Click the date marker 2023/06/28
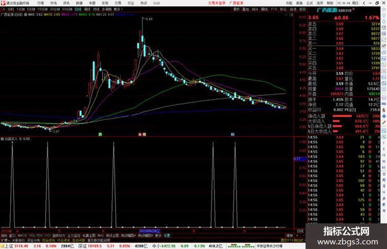The height and width of the screenshot is (249, 387). pos(149,231)
